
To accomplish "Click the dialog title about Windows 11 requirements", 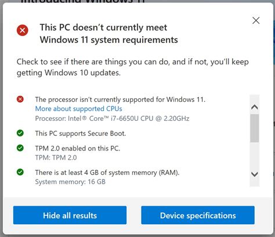I will pyautogui.click(x=108, y=34).
